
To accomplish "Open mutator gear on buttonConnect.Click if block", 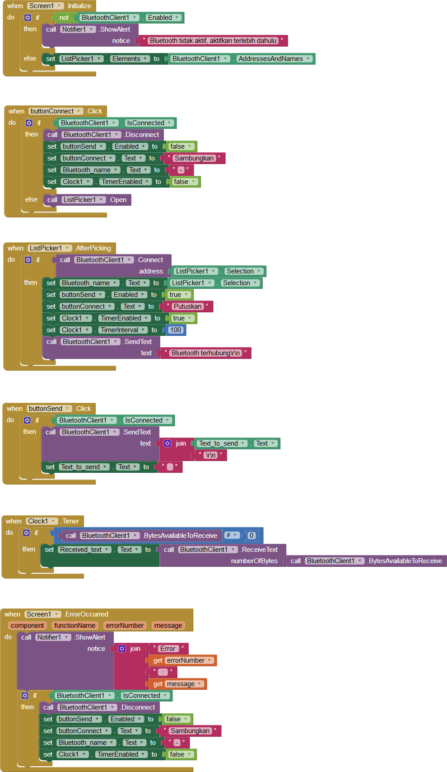I will (x=29, y=123).
